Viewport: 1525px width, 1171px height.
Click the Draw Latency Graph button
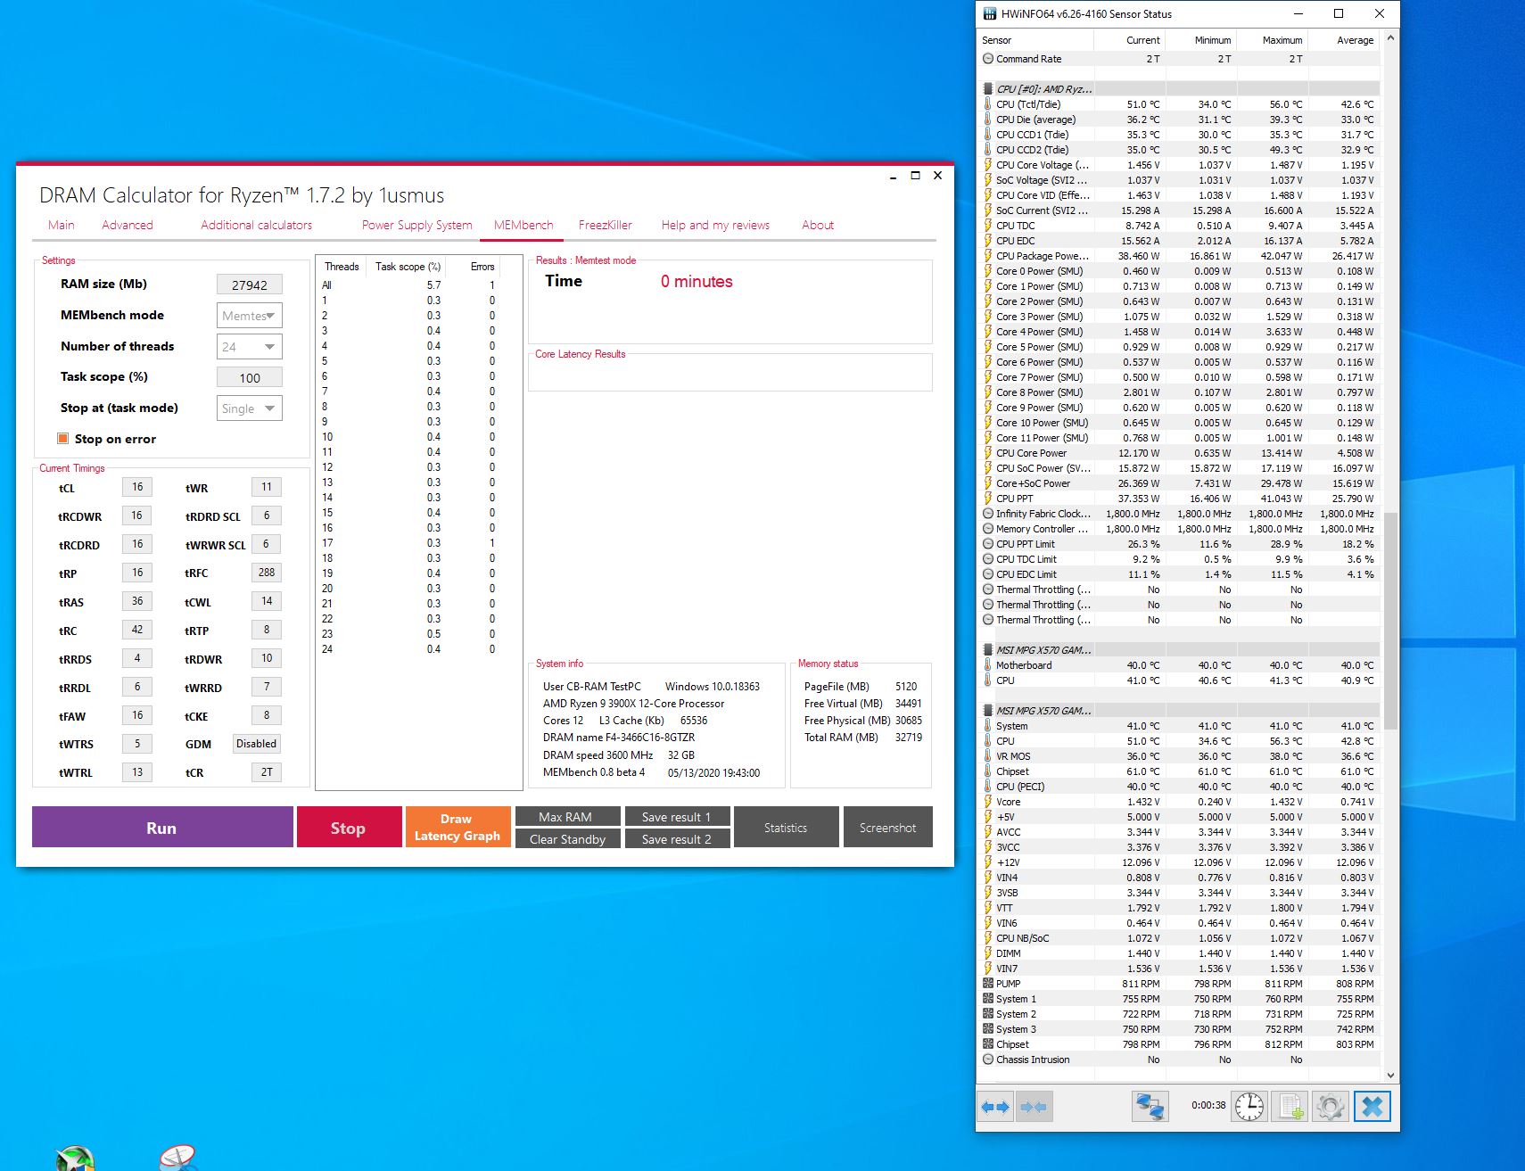(457, 827)
